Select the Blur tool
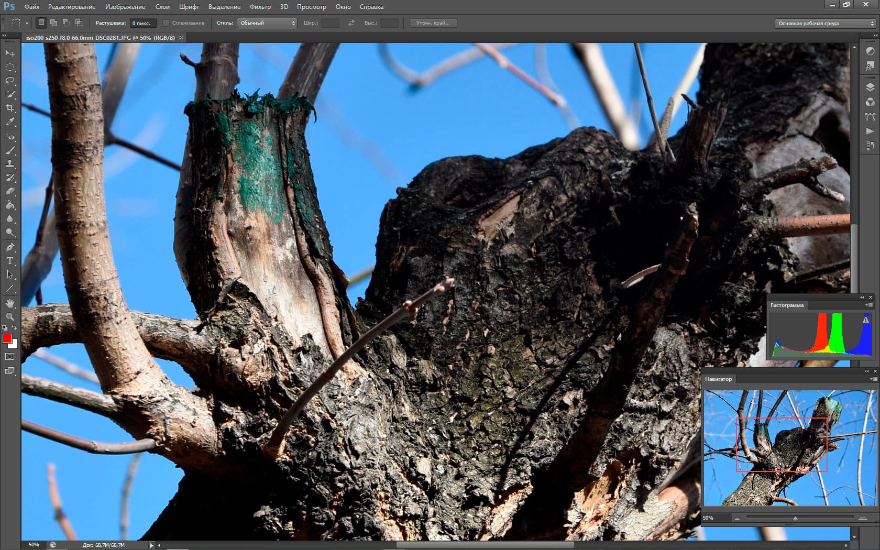This screenshot has height=550, width=880. tap(10, 218)
